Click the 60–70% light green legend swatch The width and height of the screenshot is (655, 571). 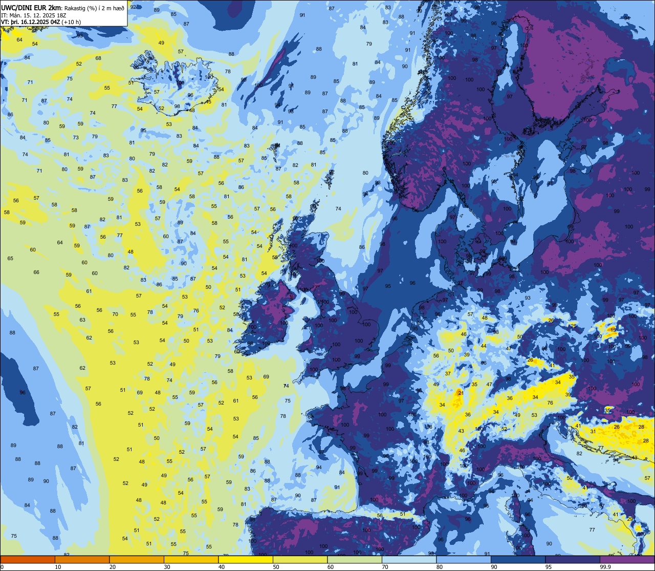(355, 559)
